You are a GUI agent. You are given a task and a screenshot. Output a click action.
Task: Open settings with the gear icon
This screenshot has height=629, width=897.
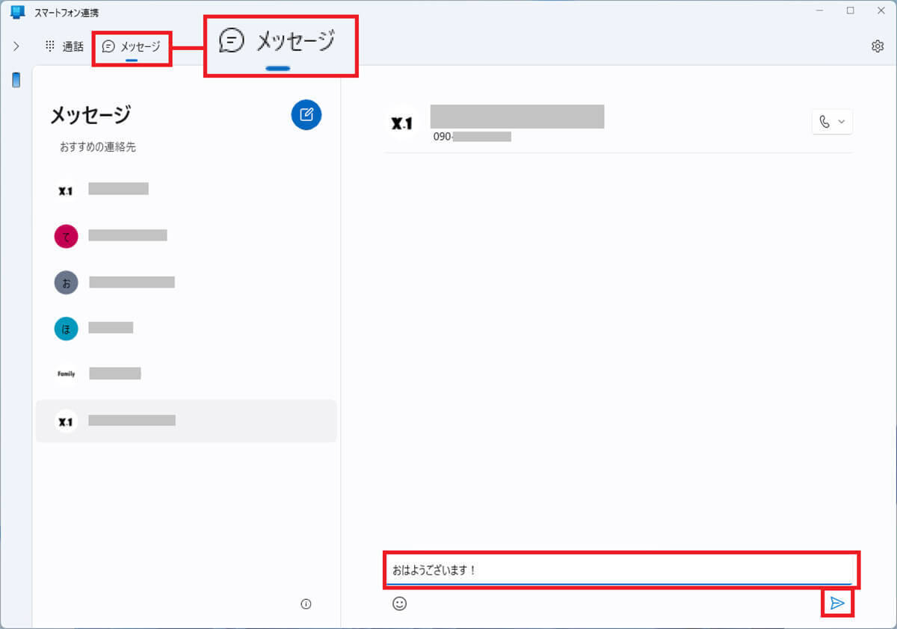tap(877, 46)
